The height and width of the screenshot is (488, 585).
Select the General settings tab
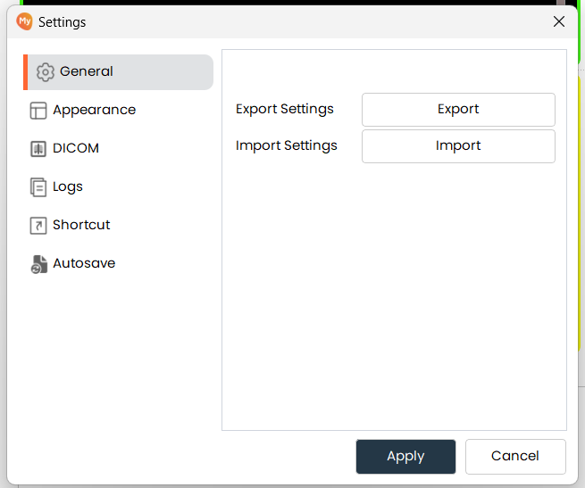point(87,71)
